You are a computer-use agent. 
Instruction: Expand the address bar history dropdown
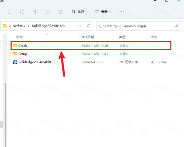[79, 26]
